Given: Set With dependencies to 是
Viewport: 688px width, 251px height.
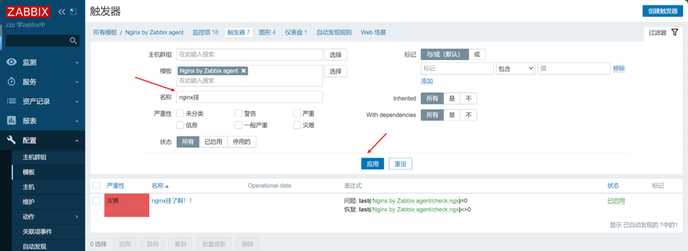Looking at the screenshot, I should [x=452, y=115].
